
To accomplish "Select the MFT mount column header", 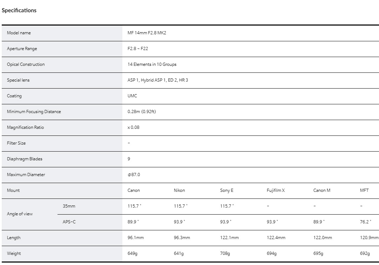I will pyautogui.click(x=364, y=190).
